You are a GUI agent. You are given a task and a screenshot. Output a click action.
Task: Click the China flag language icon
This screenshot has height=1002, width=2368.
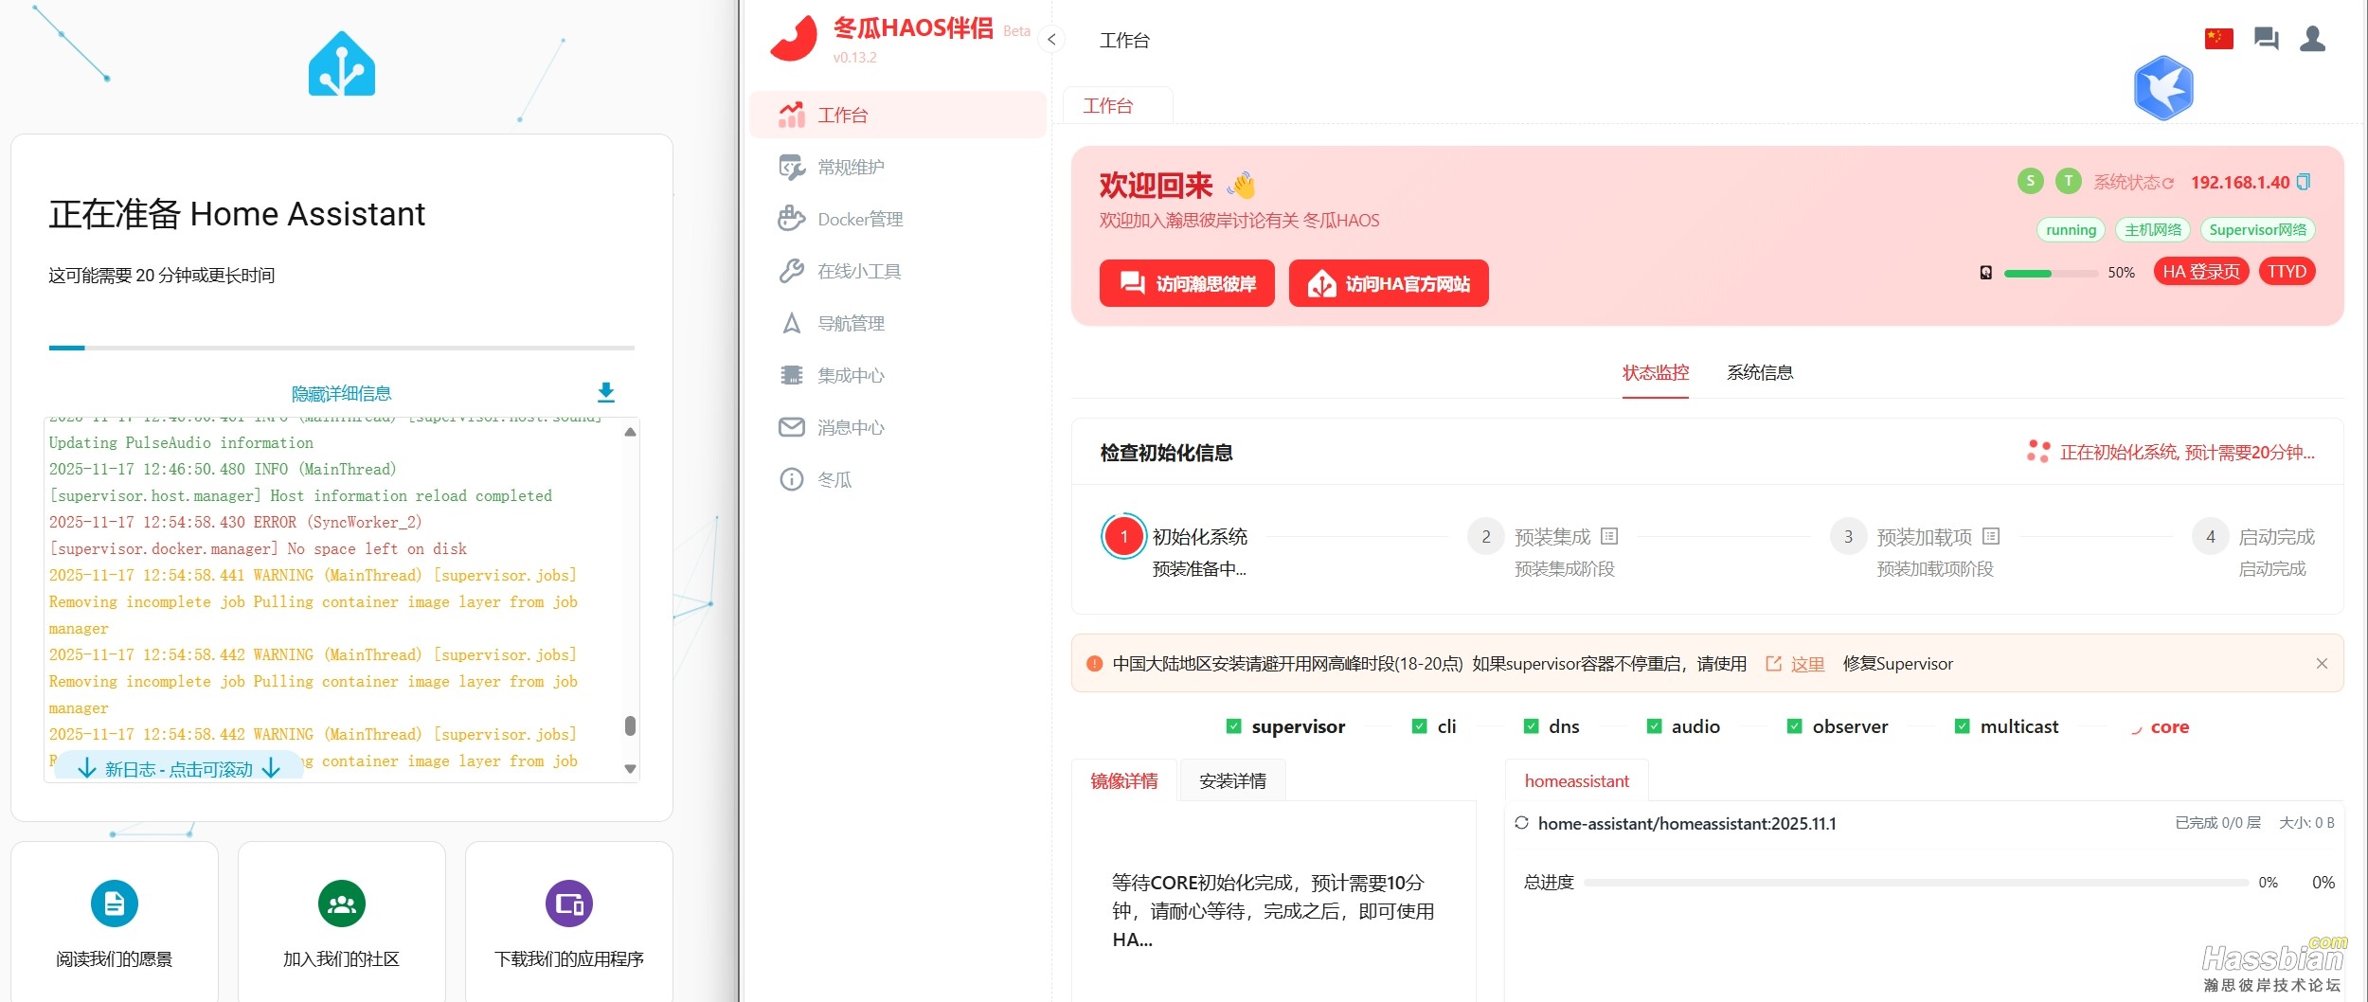pyautogui.click(x=2218, y=39)
